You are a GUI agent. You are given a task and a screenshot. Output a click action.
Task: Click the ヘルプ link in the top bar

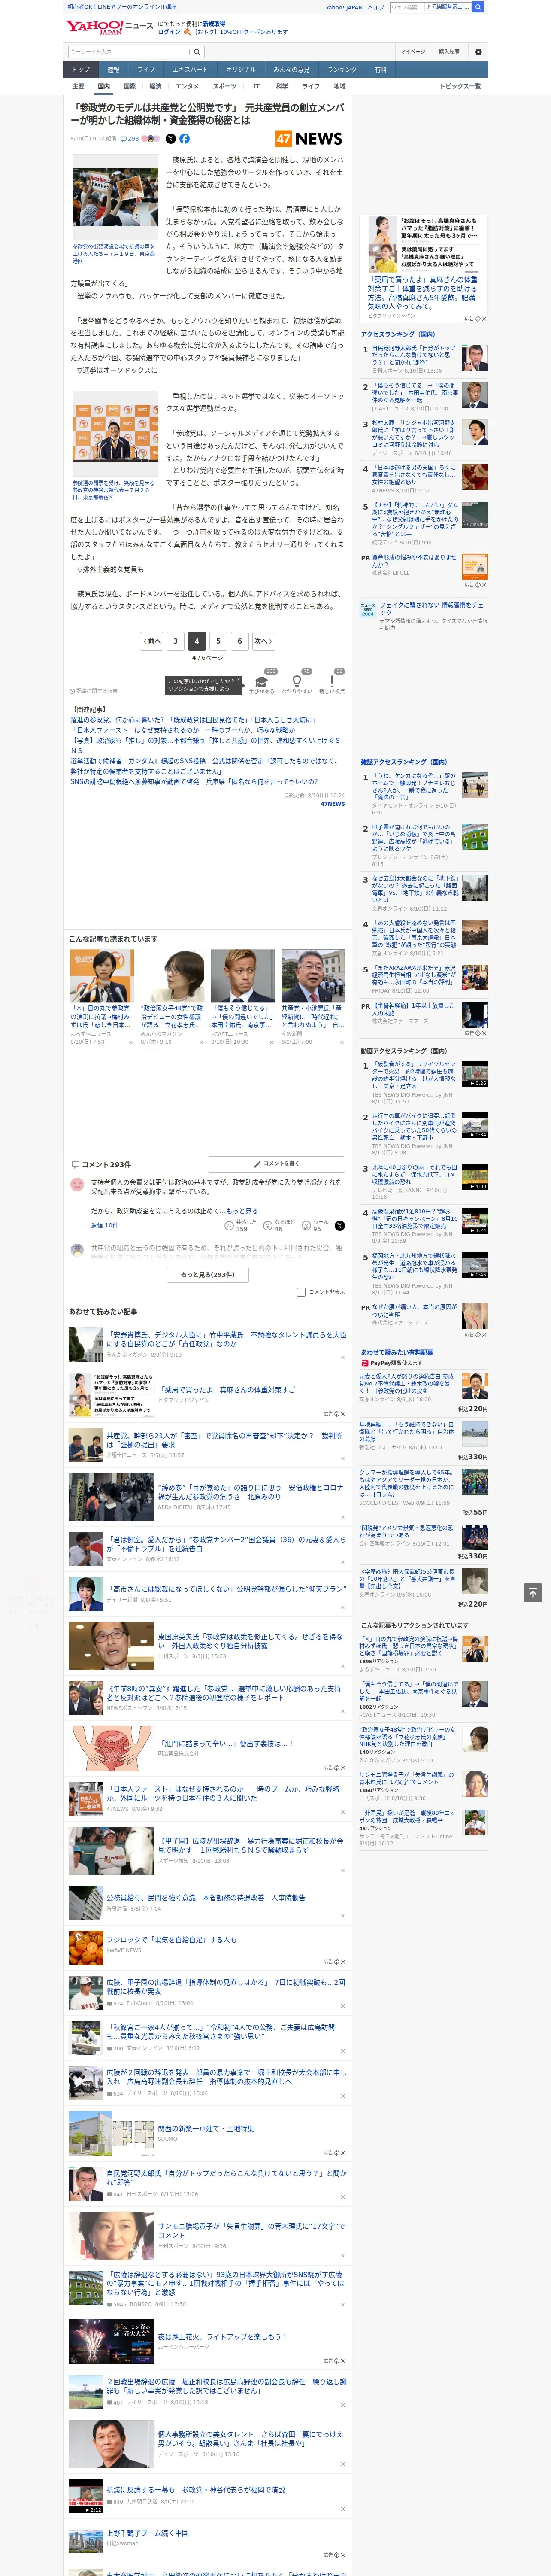pyautogui.click(x=375, y=7)
